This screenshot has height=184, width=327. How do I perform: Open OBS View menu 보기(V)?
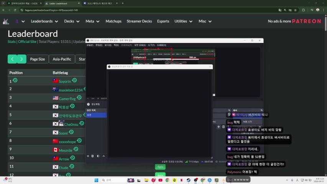coord(108,45)
